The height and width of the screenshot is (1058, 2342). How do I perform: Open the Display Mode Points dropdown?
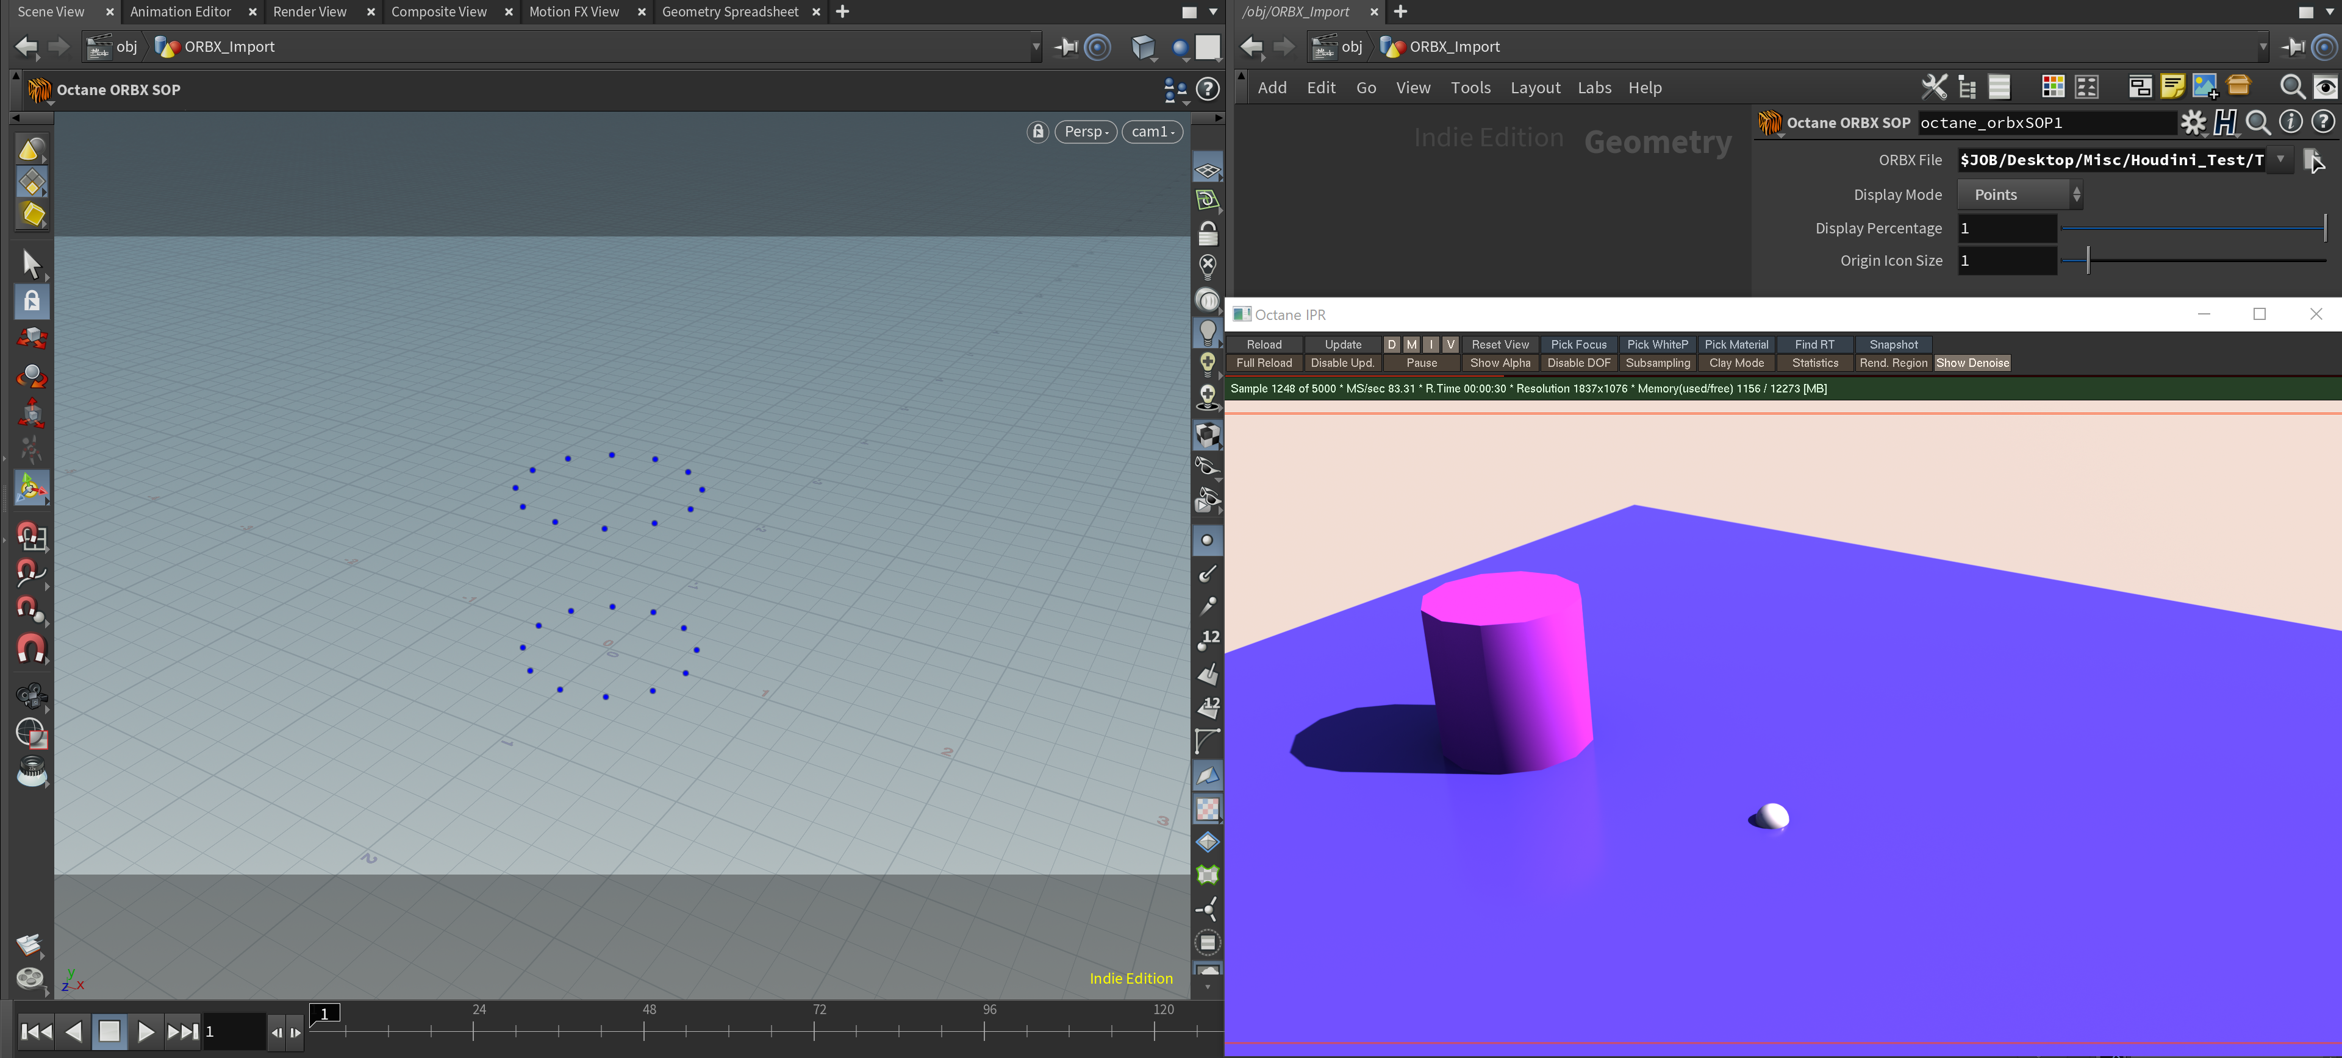pos(2019,194)
